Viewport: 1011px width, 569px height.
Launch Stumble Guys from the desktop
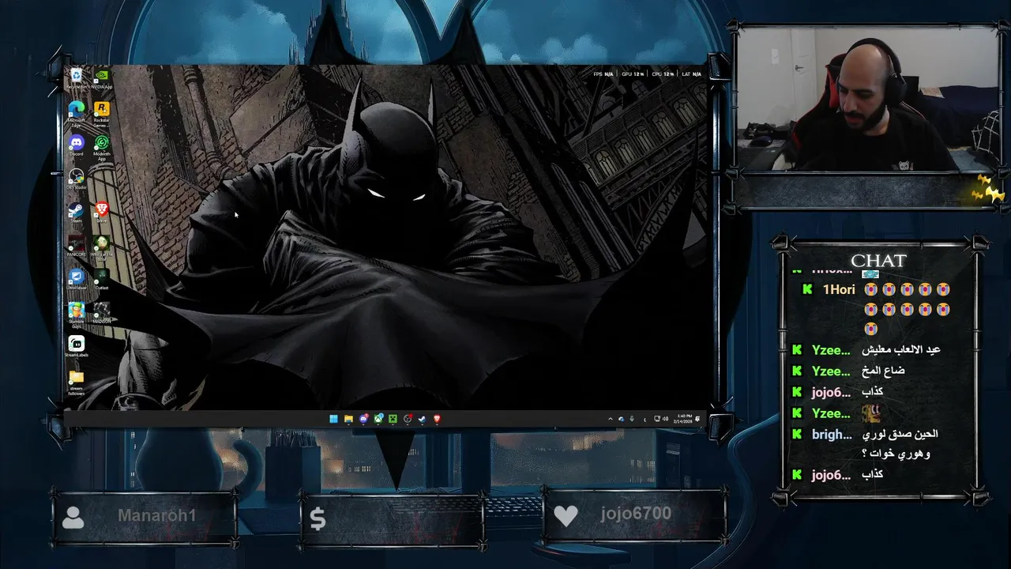(x=76, y=313)
